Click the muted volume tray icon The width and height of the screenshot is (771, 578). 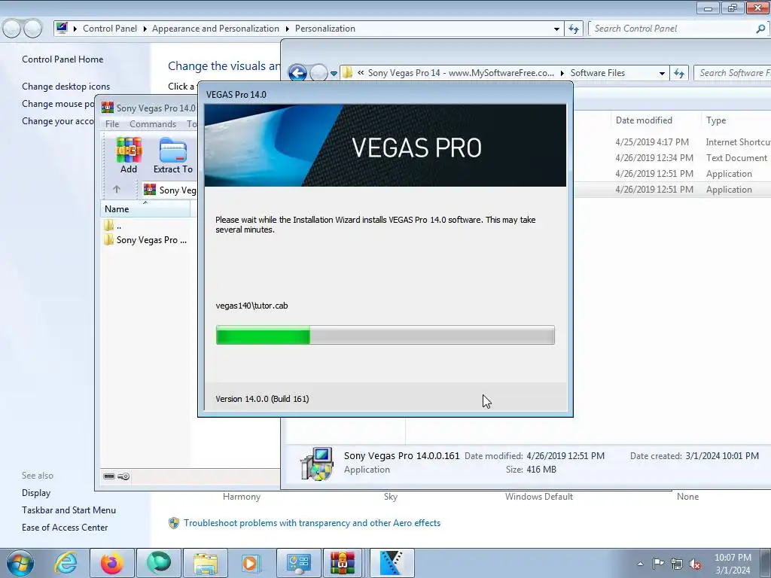[x=695, y=564]
